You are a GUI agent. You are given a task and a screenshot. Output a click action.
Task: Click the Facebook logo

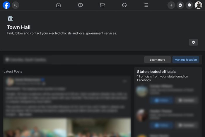6,5
